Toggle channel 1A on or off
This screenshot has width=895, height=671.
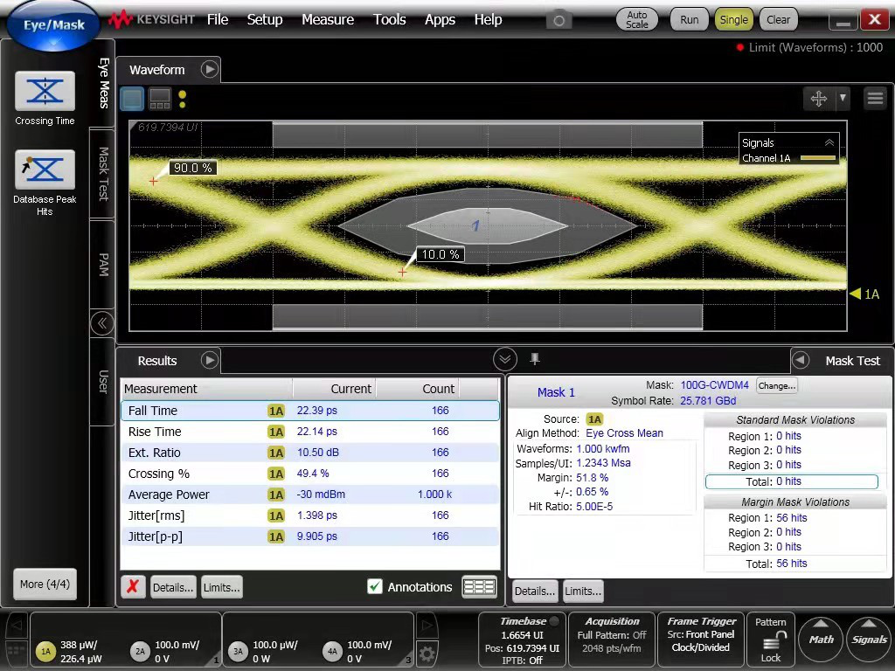[45, 652]
